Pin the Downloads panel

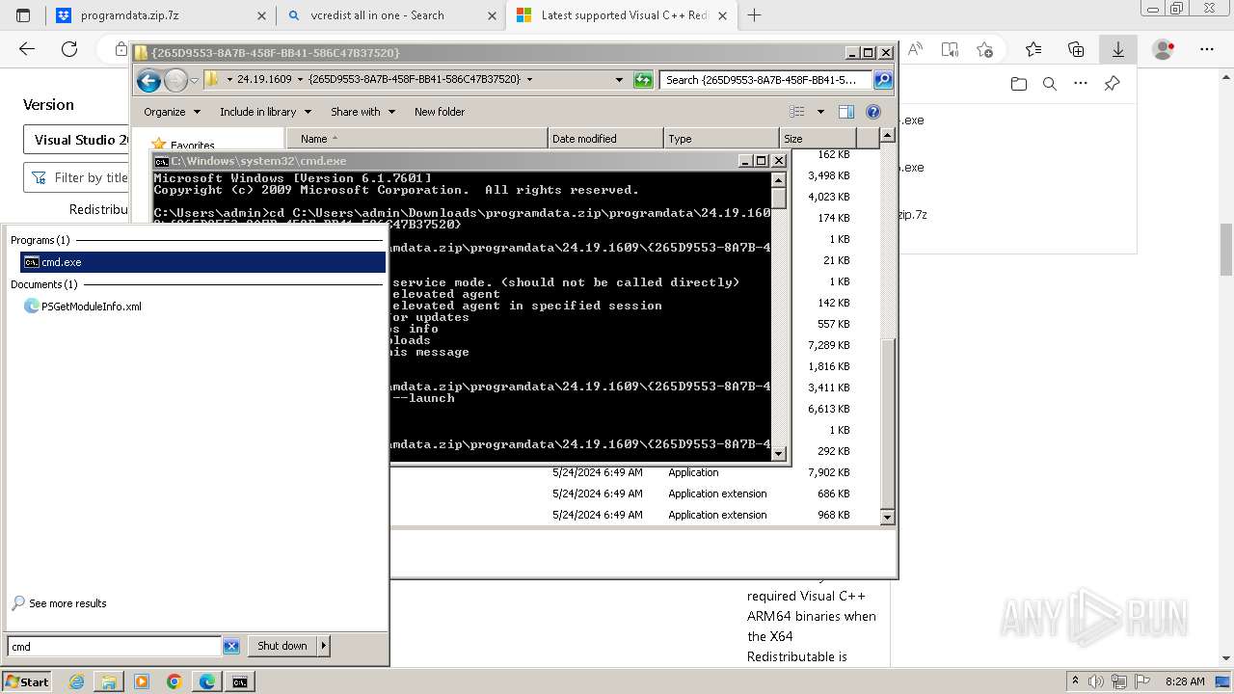[1112, 84]
